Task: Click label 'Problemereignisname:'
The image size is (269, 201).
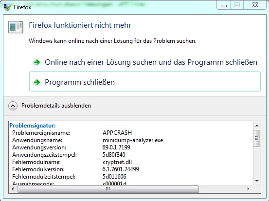Action: pyautogui.click(x=41, y=133)
